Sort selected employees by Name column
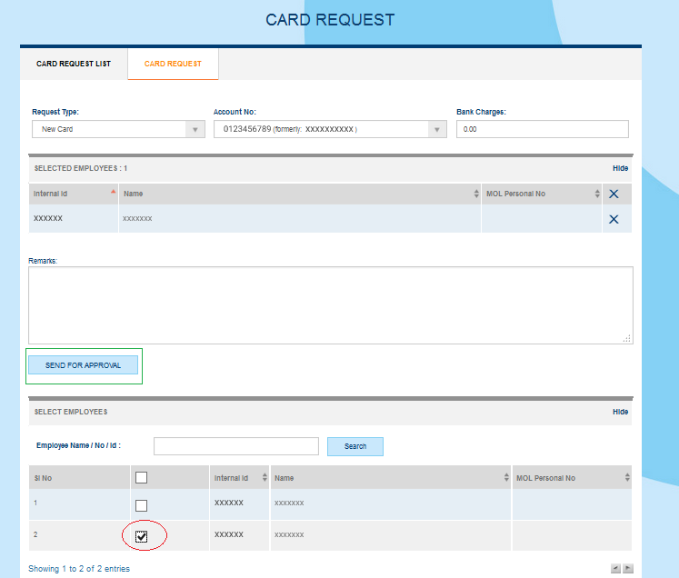This screenshot has height=578, width=679. click(299, 194)
